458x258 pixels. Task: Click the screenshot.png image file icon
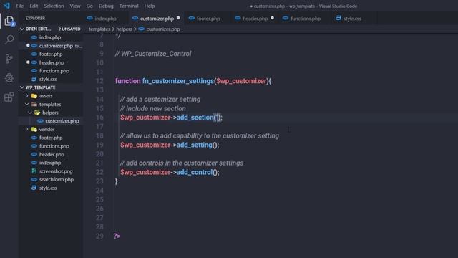pos(34,171)
